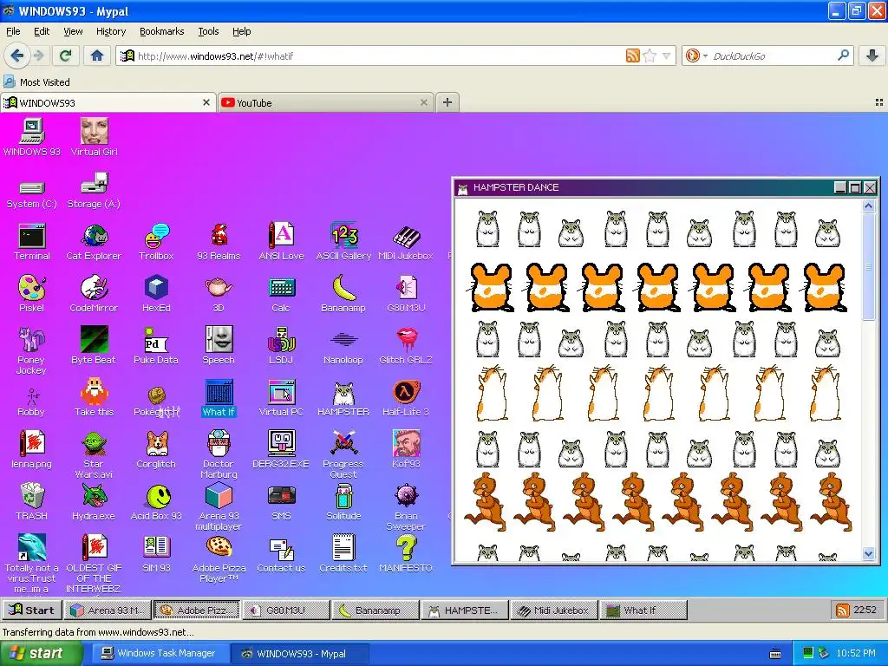Launch the Progress Quest icon

[x=343, y=454]
